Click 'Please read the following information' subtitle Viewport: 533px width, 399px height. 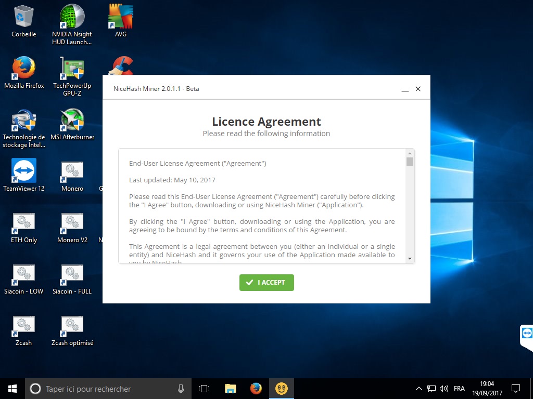(266, 134)
